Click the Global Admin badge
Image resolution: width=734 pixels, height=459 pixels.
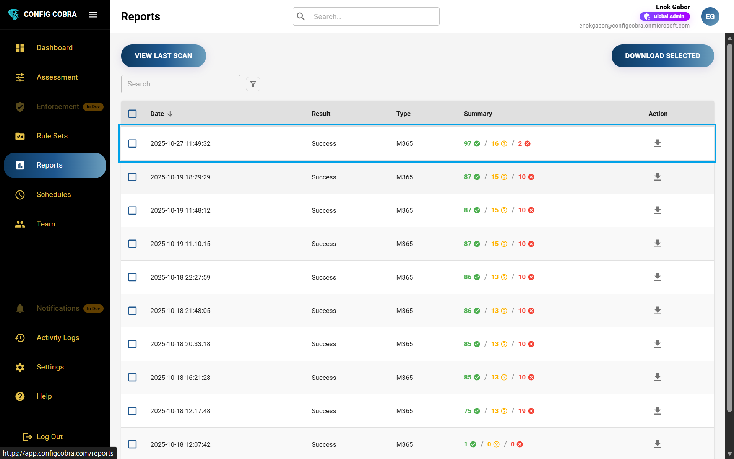pyautogui.click(x=664, y=16)
